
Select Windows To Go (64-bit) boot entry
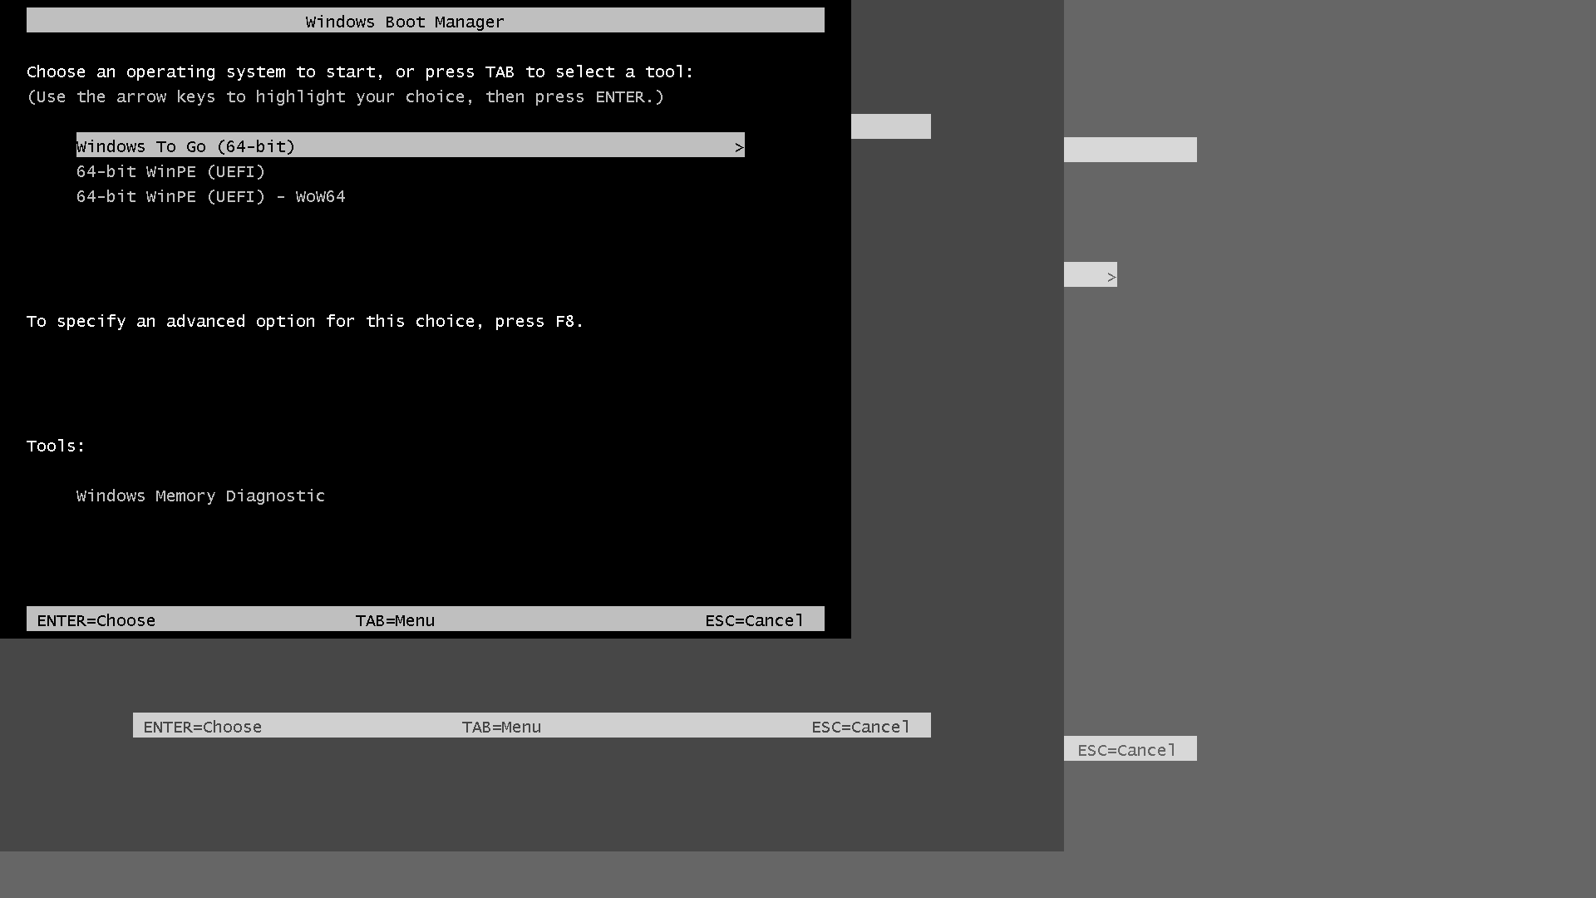tap(410, 146)
